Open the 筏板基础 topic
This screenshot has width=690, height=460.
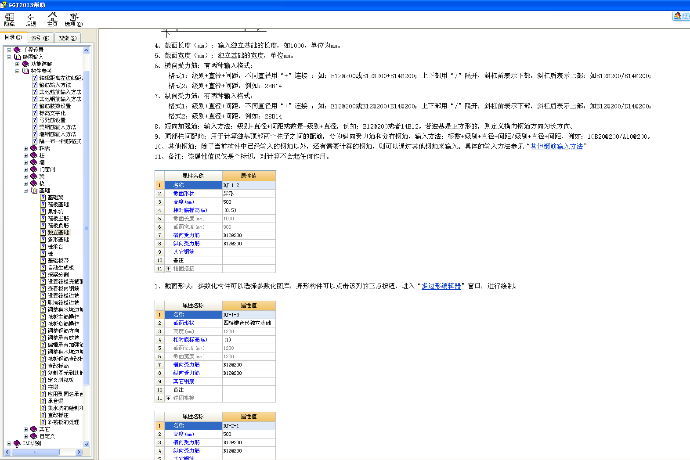tap(58, 205)
